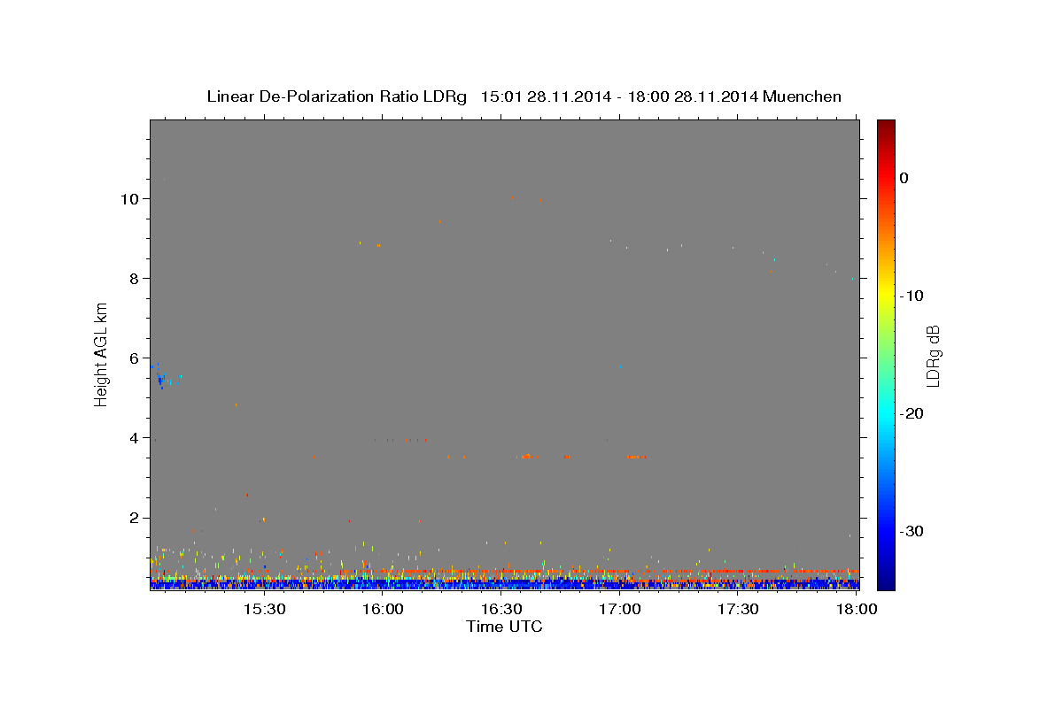Click the dark blue bottom of colorbar
Screen dimensions: 1063x708
click(886, 583)
